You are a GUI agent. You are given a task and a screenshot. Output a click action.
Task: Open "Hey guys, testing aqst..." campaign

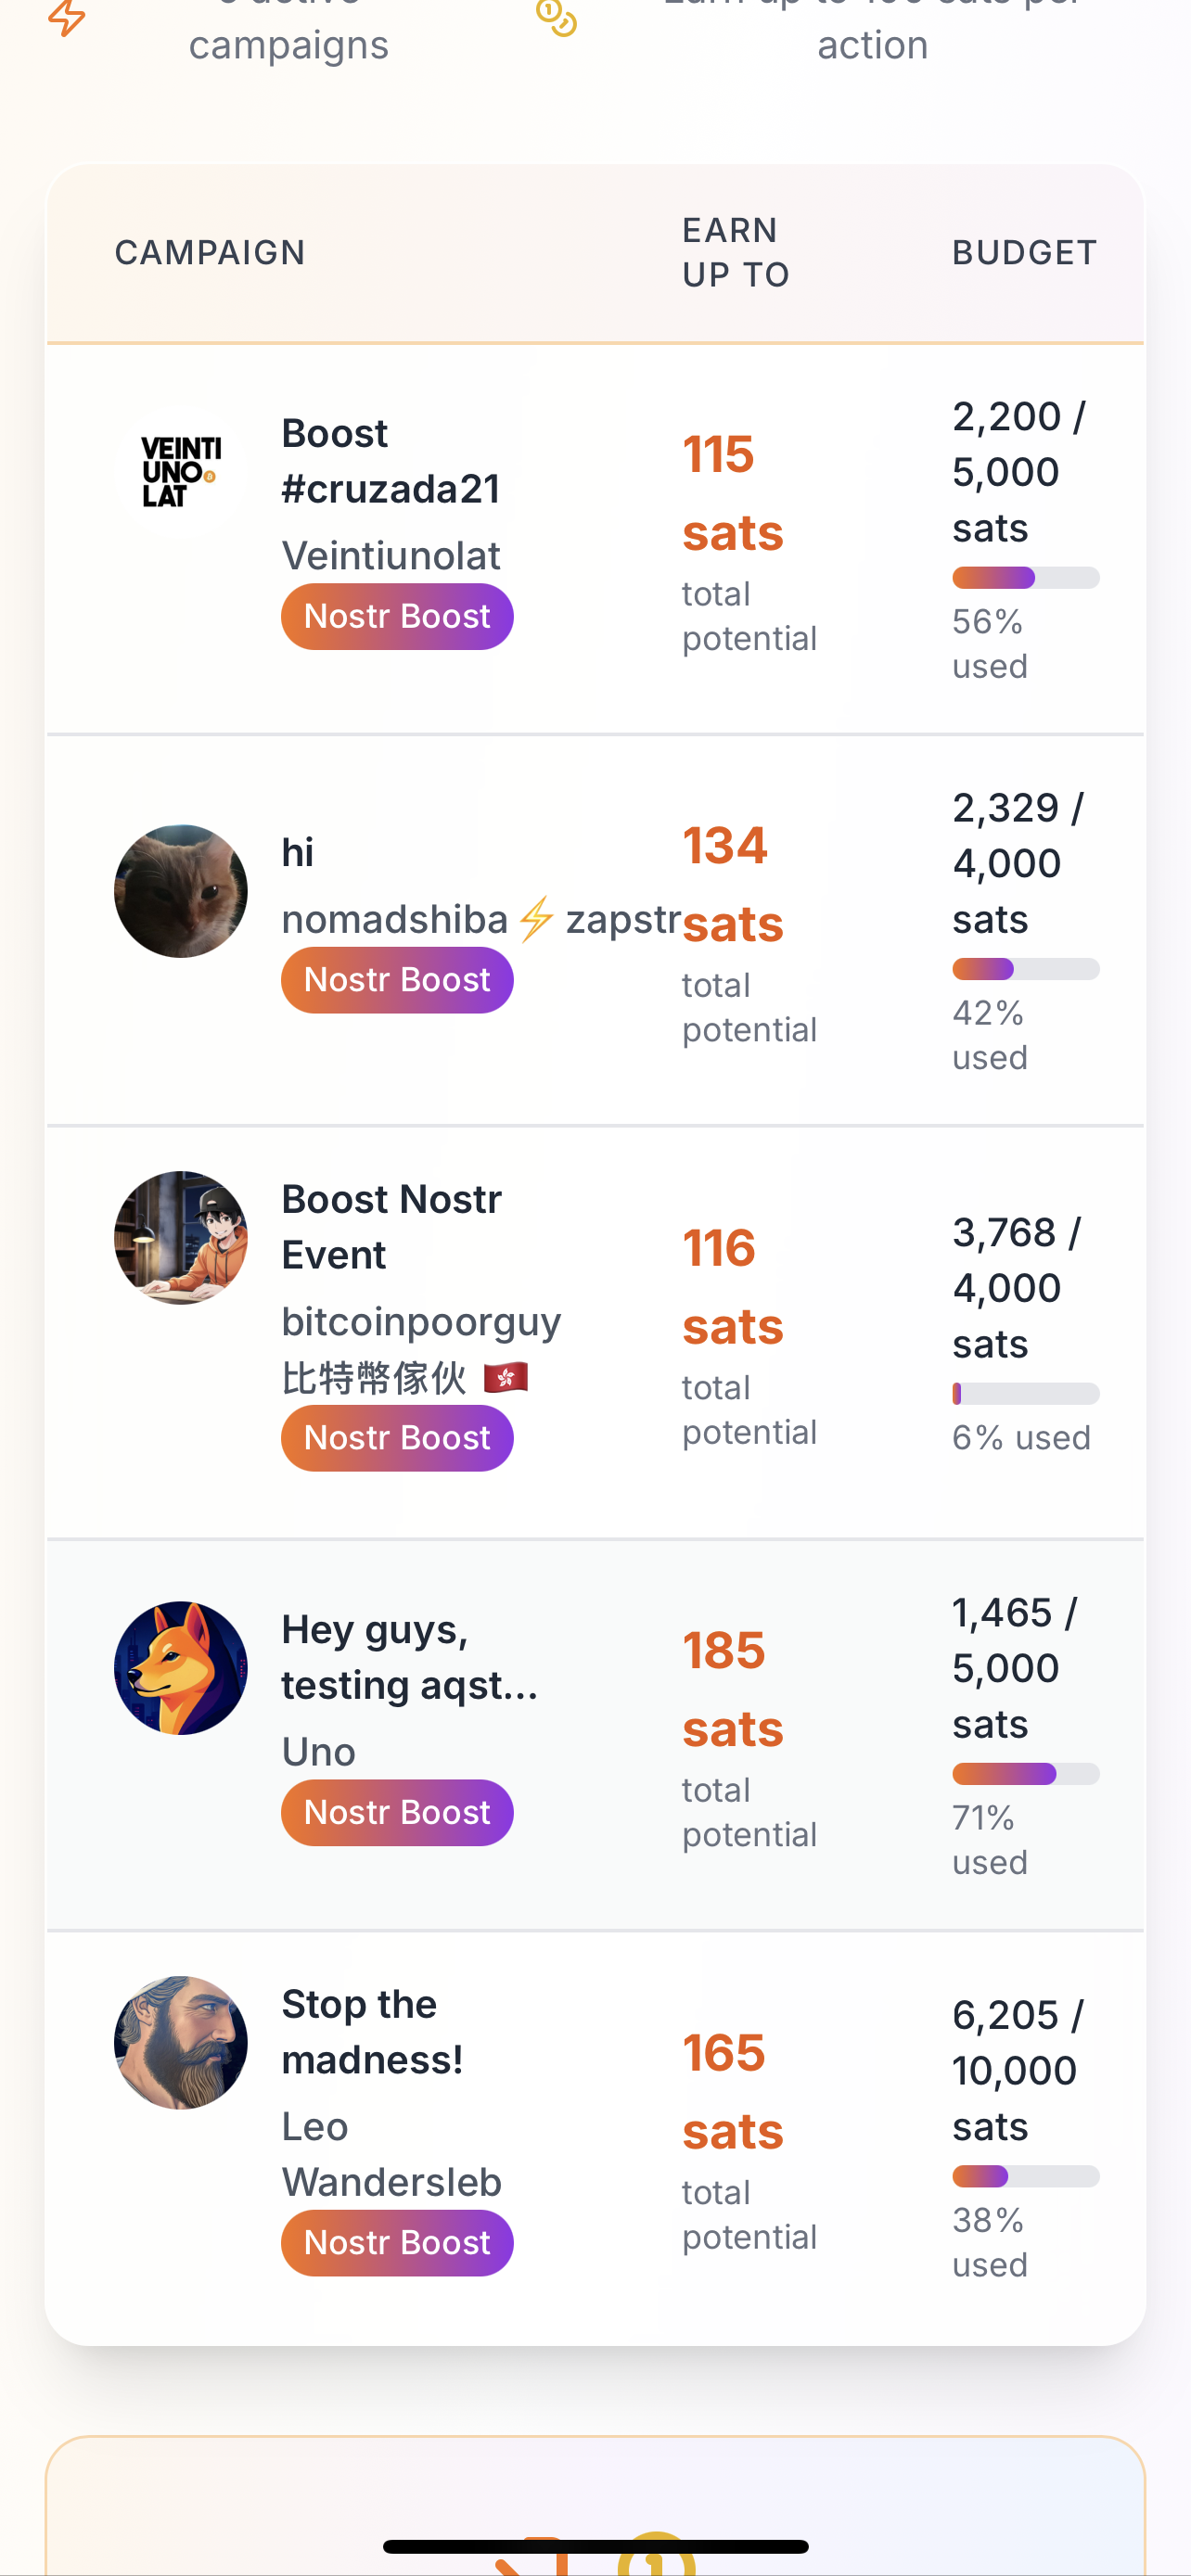pyautogui.click(x=409, y=1657)
